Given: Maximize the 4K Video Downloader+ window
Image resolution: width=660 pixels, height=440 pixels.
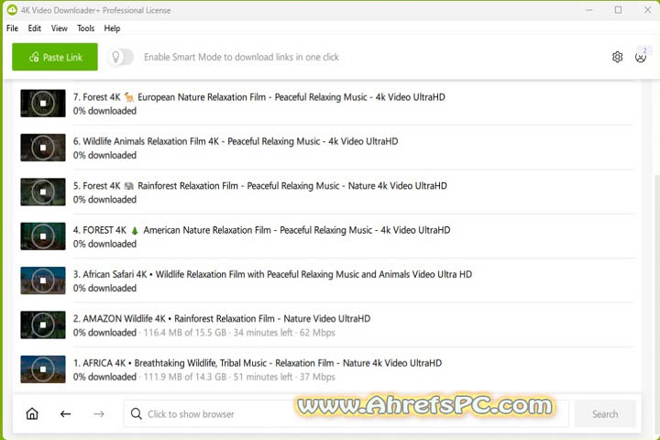Looking at the screenshot, I should point(618,10).
